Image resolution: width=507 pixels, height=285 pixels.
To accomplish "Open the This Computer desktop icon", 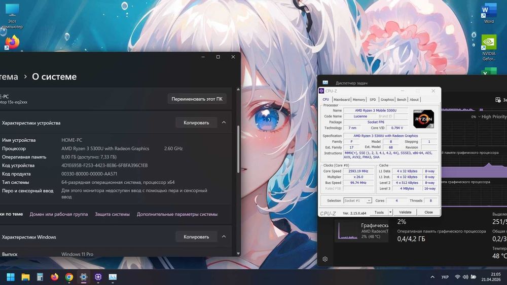I will coord(12,16).
